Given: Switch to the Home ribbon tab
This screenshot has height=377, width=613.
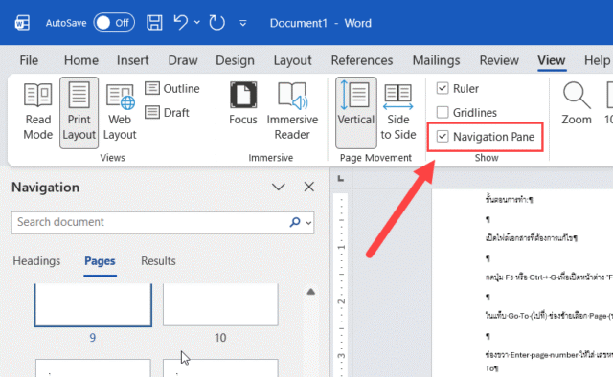Looking at the screenshot, I should pyautogui.click(x=81, y=60).
